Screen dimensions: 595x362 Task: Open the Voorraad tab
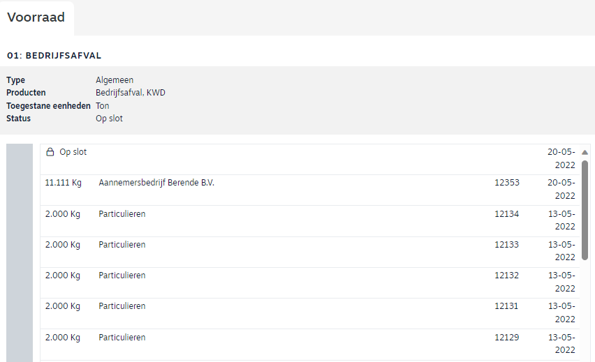coord(36,17)
